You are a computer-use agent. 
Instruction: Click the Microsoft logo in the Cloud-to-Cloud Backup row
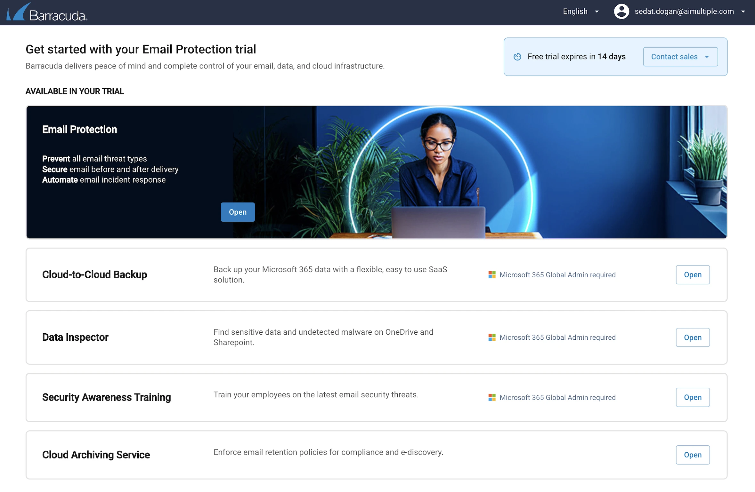492,275
